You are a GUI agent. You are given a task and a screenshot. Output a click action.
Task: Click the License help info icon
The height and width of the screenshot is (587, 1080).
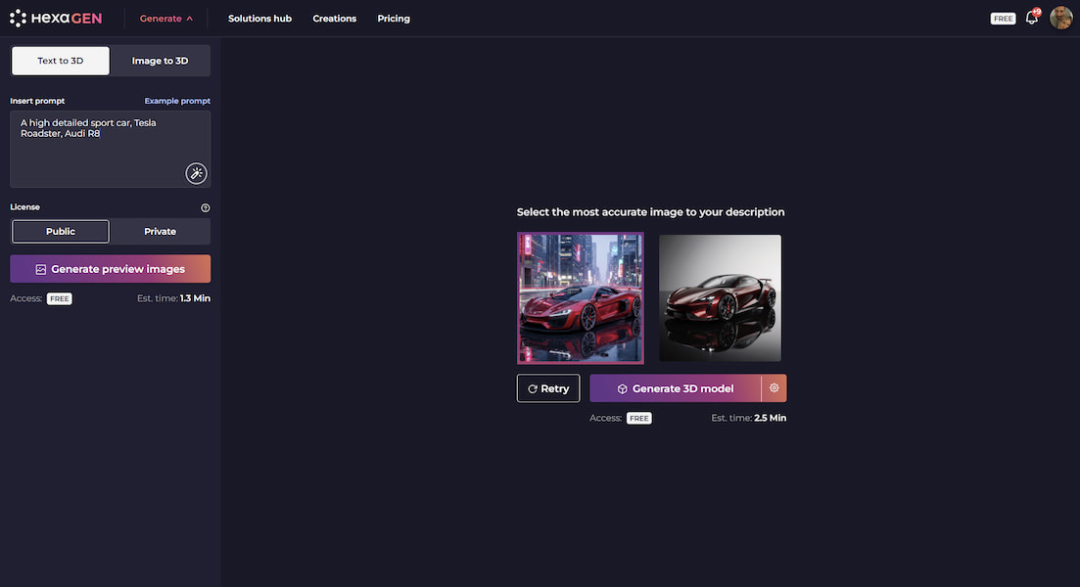[205, 207]
